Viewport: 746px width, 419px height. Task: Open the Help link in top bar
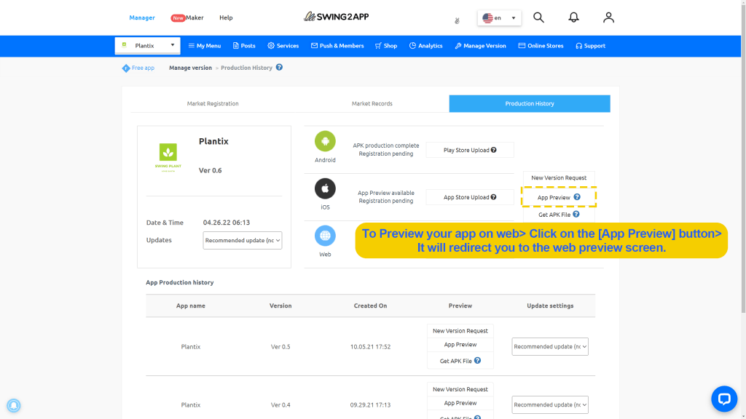pos(226,17)
